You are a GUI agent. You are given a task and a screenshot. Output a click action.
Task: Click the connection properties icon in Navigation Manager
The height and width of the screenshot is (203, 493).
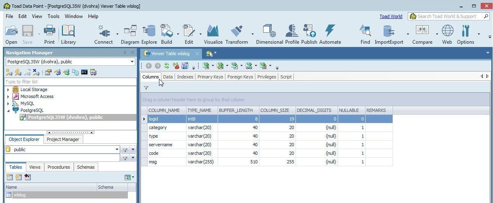(x=48, y=72)
